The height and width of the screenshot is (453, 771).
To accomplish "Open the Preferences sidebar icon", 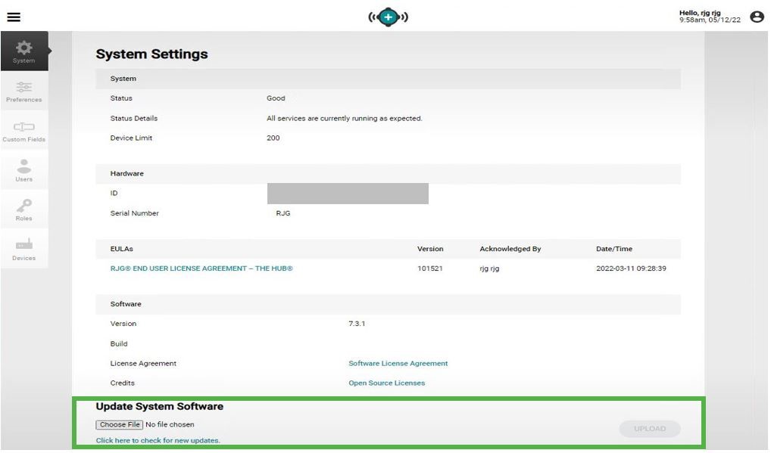I will click(23, 89).
